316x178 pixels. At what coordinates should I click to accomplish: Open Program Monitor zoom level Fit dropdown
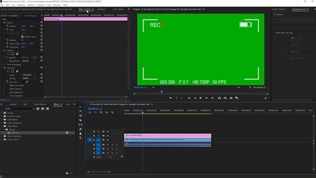[x=157, y=88]
